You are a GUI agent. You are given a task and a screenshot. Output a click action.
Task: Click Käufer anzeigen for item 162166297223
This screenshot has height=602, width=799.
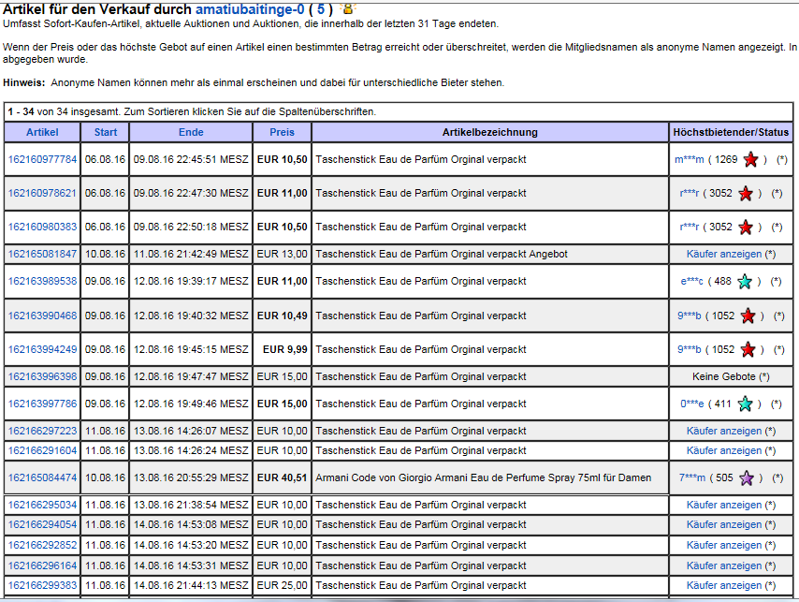pos(723,431)
